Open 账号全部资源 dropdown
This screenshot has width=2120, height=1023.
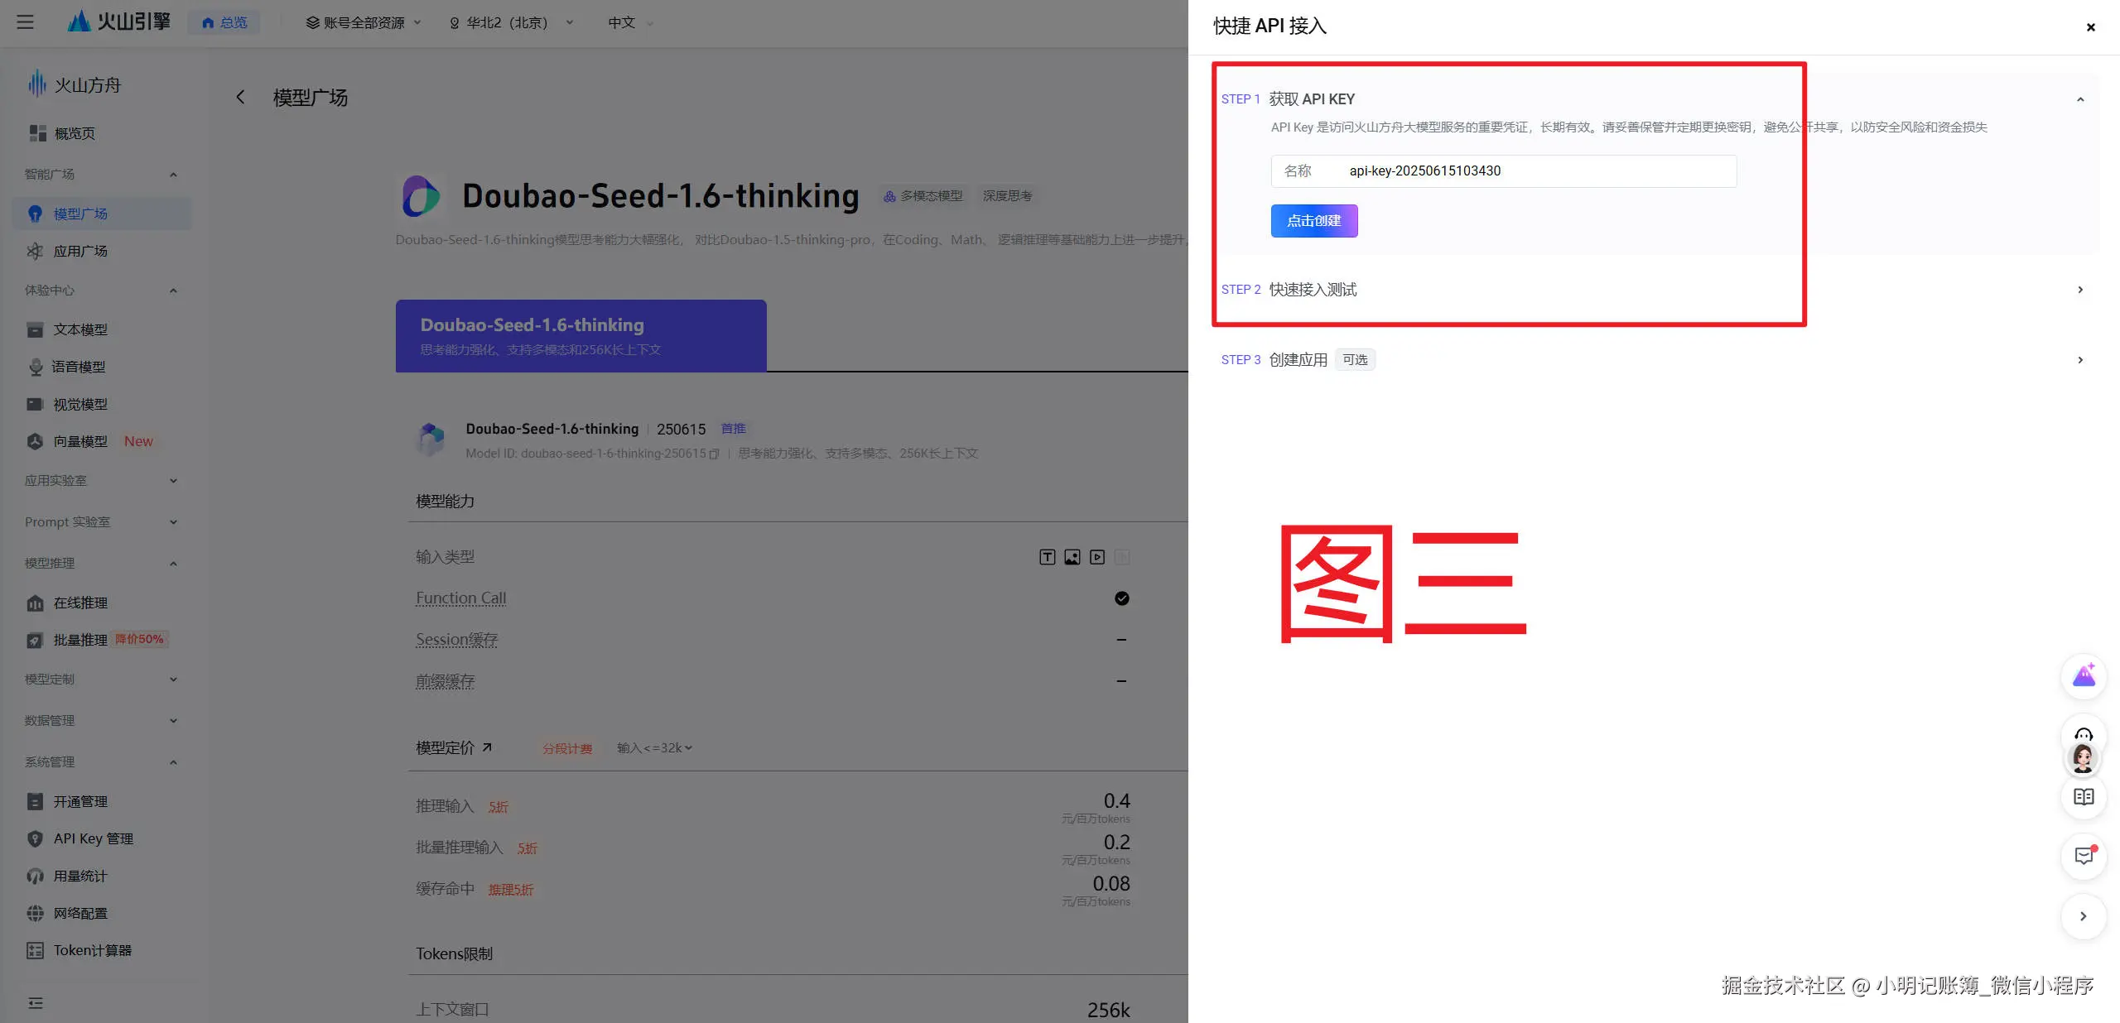click(x=364, y=22)
